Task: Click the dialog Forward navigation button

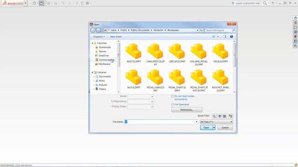Action: pyautogui.click(x=98, y=30)
